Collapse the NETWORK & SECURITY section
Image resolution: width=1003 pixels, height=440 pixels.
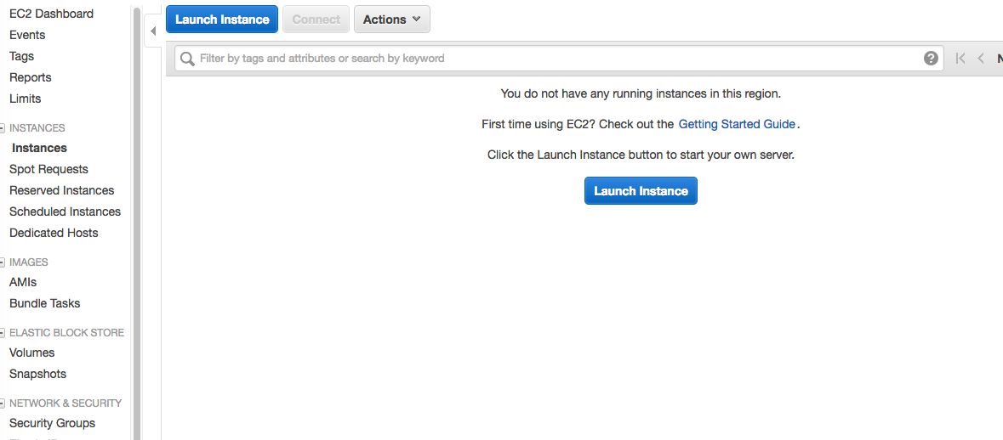coord(3,403)
